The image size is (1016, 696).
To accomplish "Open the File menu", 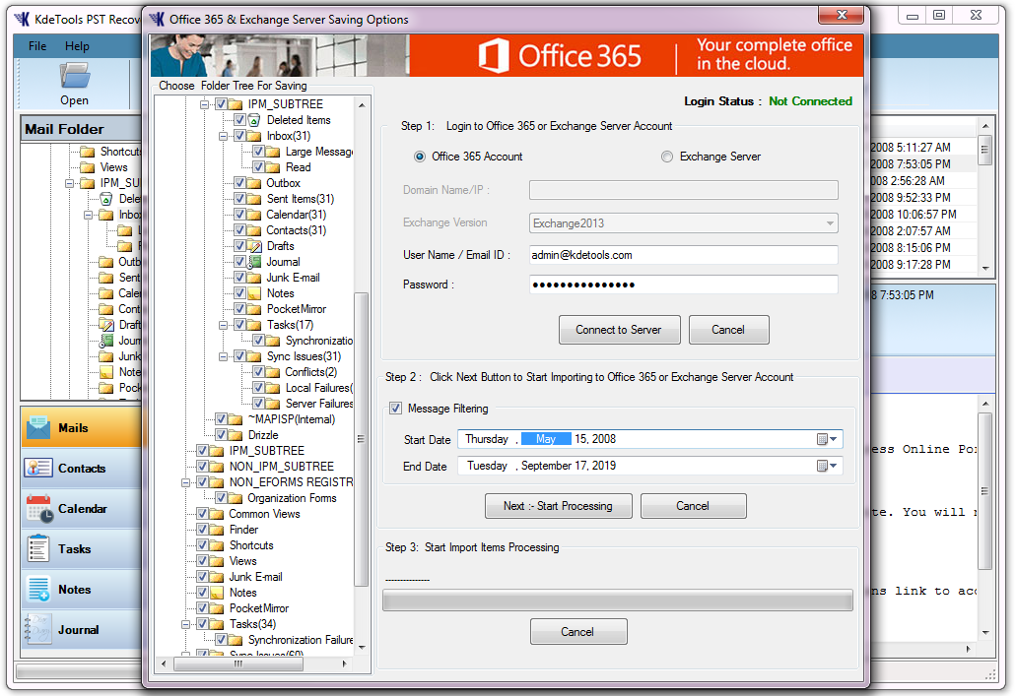I will (x=37, y=46).
